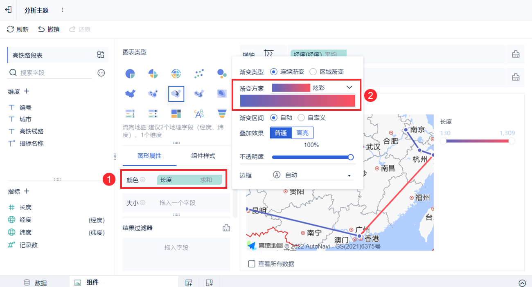Click the 经度(经度) 平均 field on 横轴
Viewport: 532px width, 287px height.
pyautogui.click(x=318, y=54)
